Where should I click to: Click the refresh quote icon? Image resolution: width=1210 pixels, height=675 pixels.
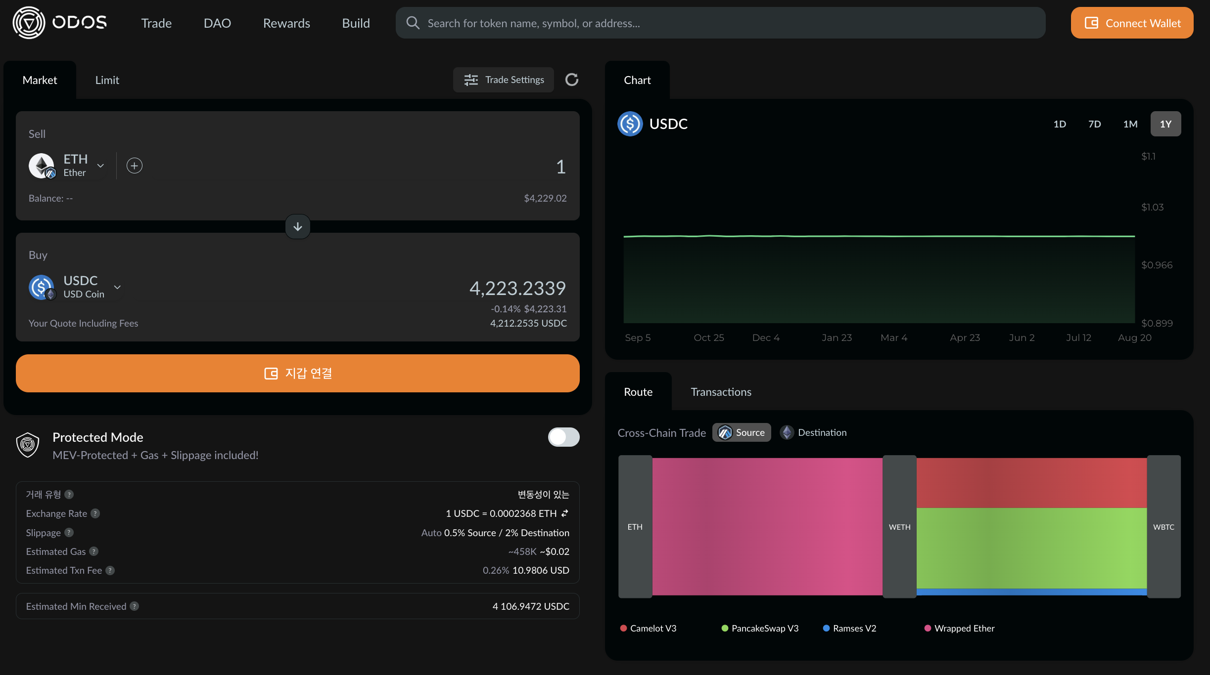(572, 80)
